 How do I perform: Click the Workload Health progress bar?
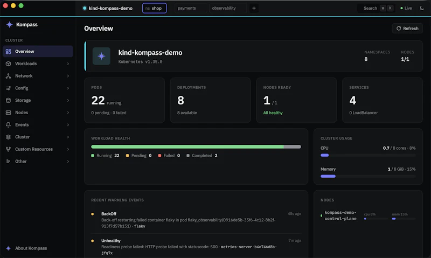coord(196,147)
